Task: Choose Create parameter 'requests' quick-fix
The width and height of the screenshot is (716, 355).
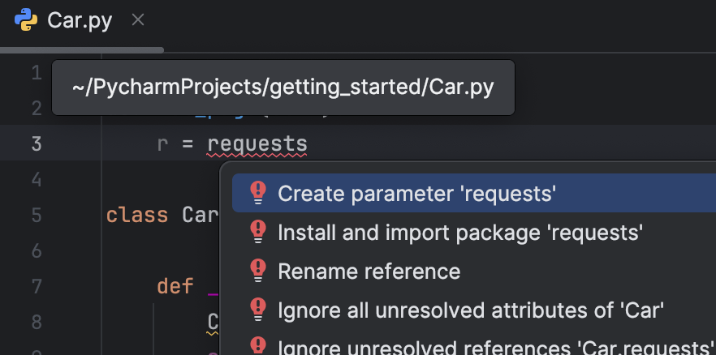Action: [416, 193]
